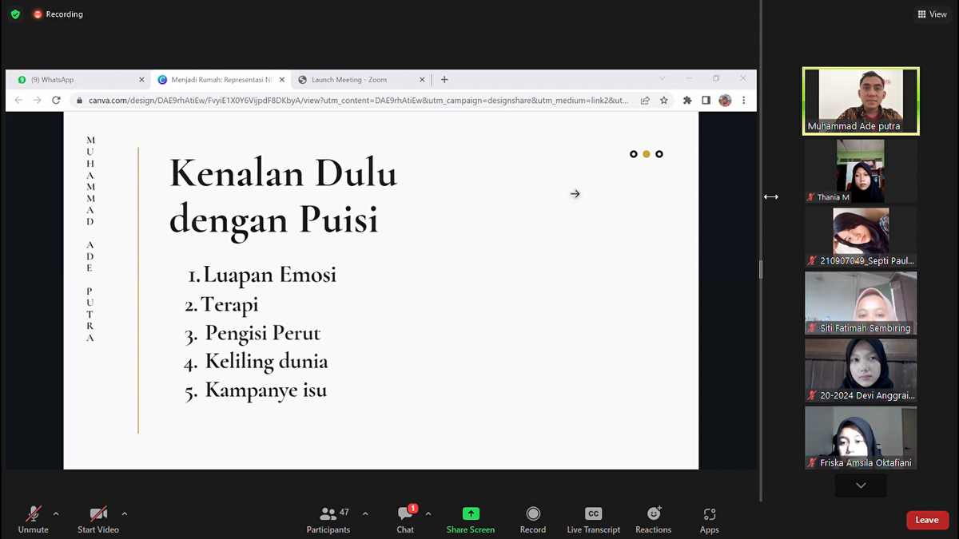Leave the meeting
959x539 pixels.
pos(927,520)
